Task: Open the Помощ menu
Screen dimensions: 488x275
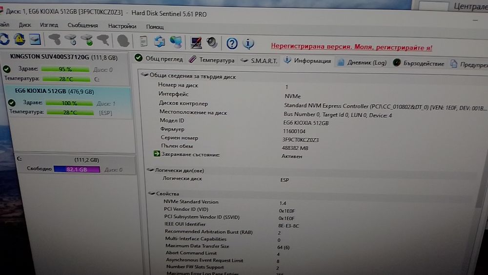Action: click(155, 27)
